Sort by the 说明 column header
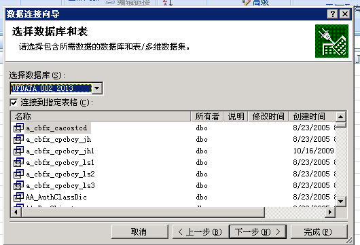 tap(236, 116)
